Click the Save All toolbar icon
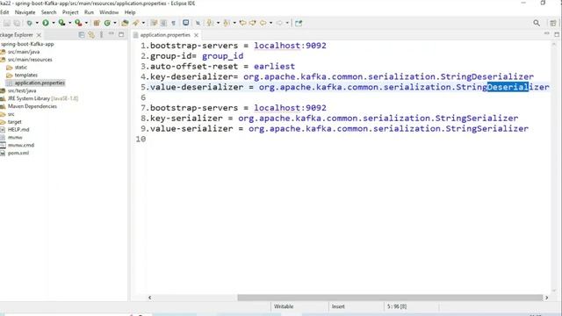 pyautogui.click(x=17, y=23)
